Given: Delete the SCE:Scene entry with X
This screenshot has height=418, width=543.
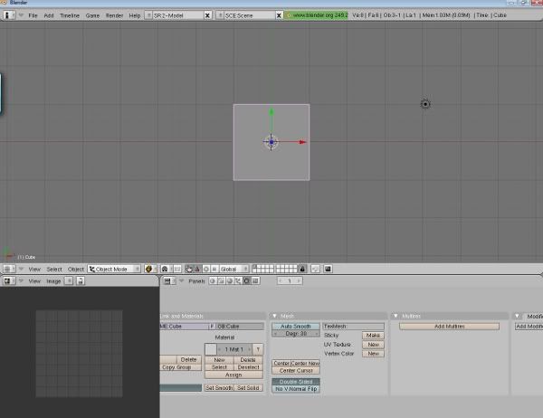Looking at the screenshot, I should click(279, 15).
